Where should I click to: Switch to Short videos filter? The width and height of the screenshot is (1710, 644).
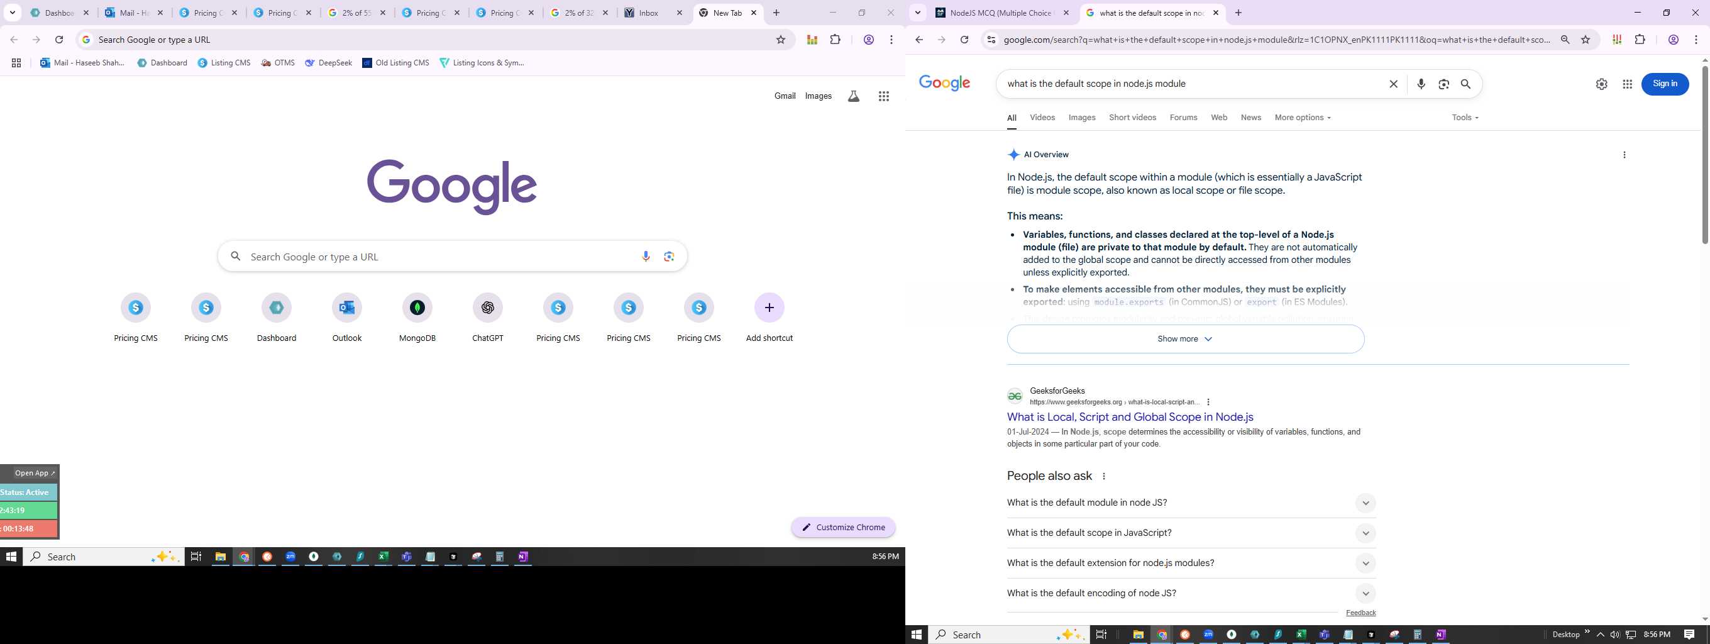point(1132,118)
